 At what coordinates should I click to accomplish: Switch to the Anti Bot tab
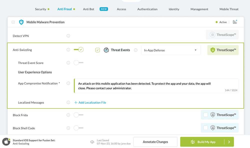tap(88, 9)
